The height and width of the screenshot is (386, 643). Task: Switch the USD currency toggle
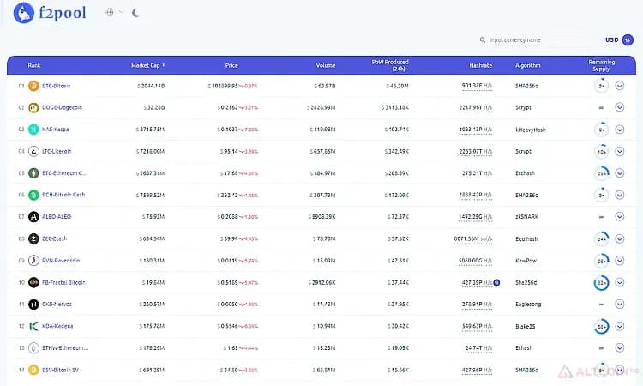(x=628, y=39)
